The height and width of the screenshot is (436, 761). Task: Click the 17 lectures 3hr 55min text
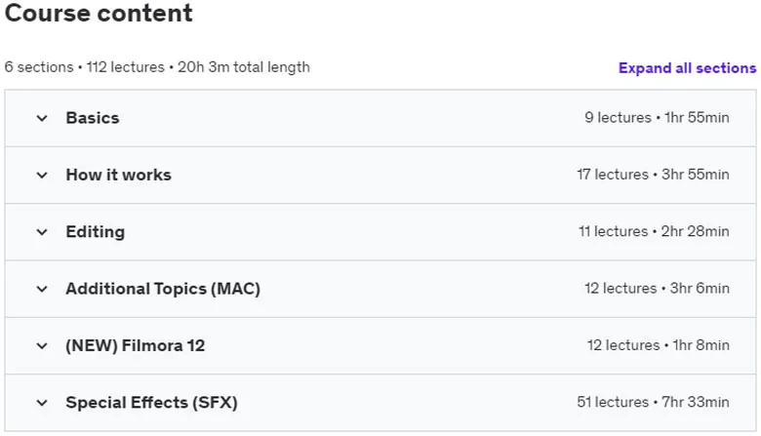pos(653,175)
